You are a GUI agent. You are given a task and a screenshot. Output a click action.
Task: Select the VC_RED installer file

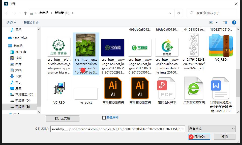tap(59, 90)
